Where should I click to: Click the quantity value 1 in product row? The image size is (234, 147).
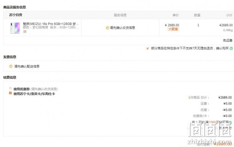pyautogui.click(x=198, y=25)
